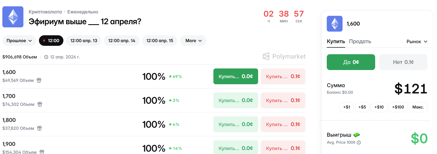Click the Ethereum icon in the order panel
The height and width of the screenshot is (154, 437).
pyautogui.click(x=334, y=24)
